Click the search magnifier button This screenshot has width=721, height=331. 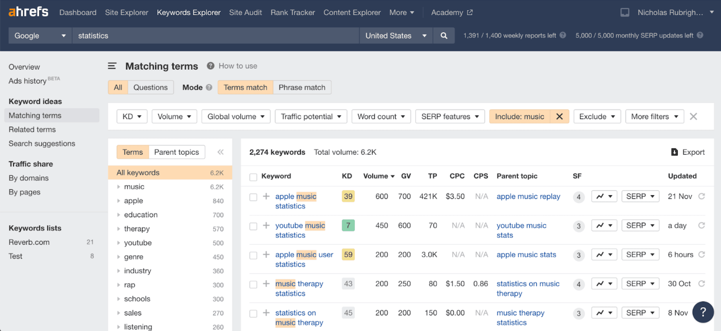(444, 36)
